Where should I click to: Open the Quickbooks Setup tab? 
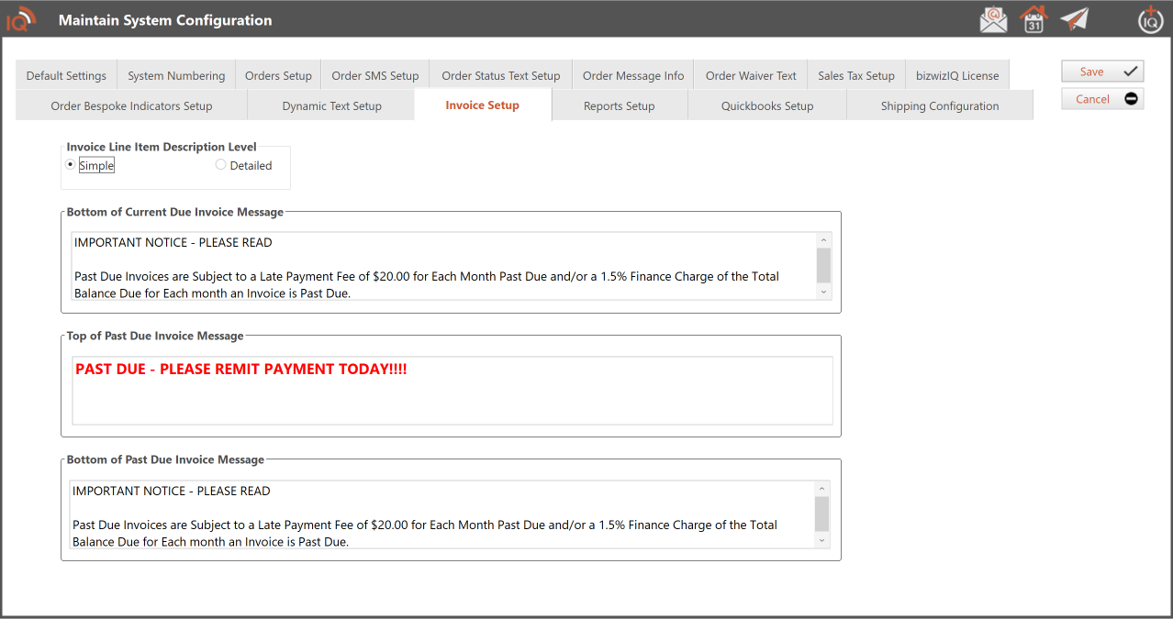[767, 105]
